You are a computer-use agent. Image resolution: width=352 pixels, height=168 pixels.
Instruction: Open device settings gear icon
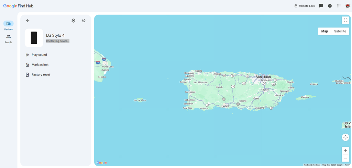coord(74,21)
